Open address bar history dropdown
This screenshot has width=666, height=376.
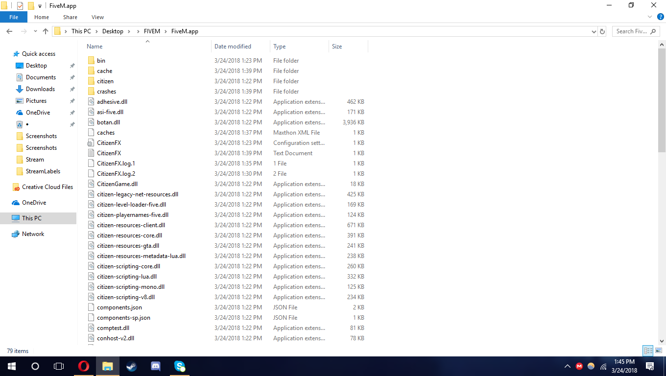[594, 31]
